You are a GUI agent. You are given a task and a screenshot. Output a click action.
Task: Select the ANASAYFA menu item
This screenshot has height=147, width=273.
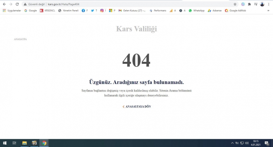[x=20, y=39]
